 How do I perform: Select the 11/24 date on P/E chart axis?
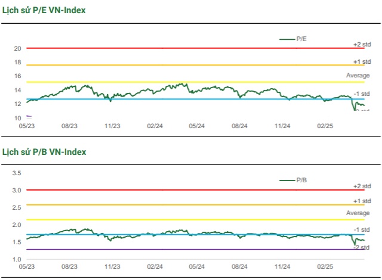tap(282, 126)
